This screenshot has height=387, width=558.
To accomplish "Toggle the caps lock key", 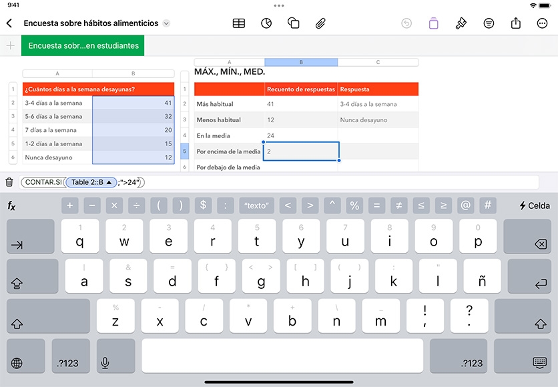I will [33, 276].
